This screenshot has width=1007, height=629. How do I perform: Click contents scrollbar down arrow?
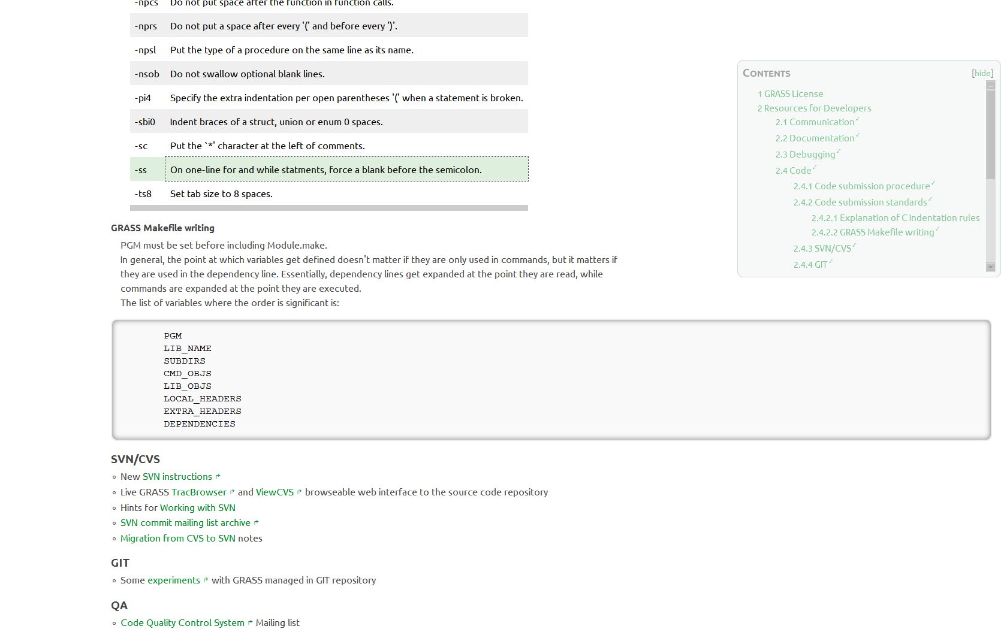[x=990, y=267]
